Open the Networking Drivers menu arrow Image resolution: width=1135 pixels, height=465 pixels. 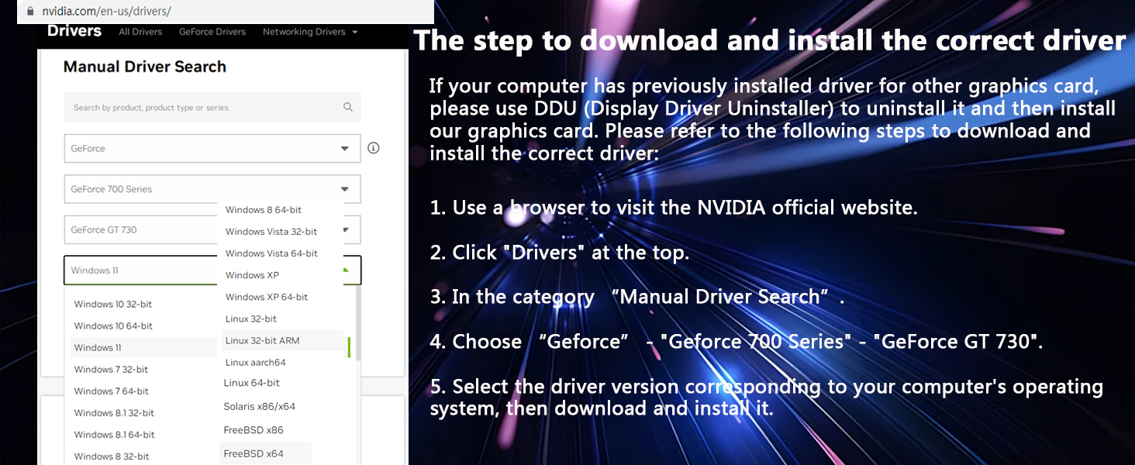click(354, 32)
